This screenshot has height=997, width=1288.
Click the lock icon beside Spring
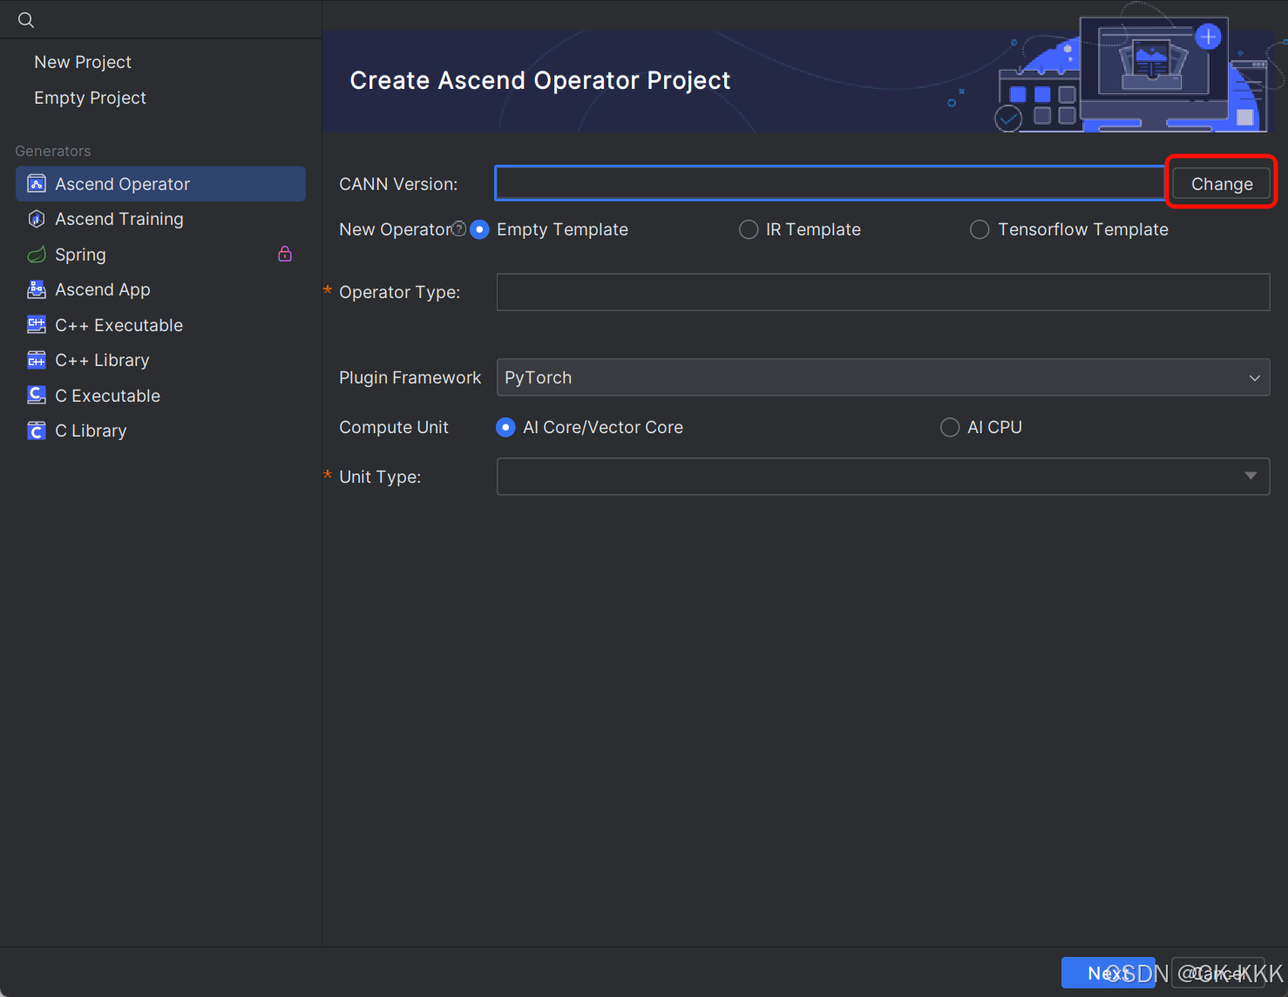285,254
